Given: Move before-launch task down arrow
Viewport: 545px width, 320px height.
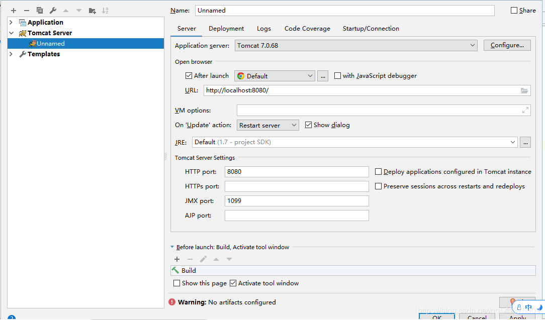Looking at the screenshot, I should click(x=229, y=259).
